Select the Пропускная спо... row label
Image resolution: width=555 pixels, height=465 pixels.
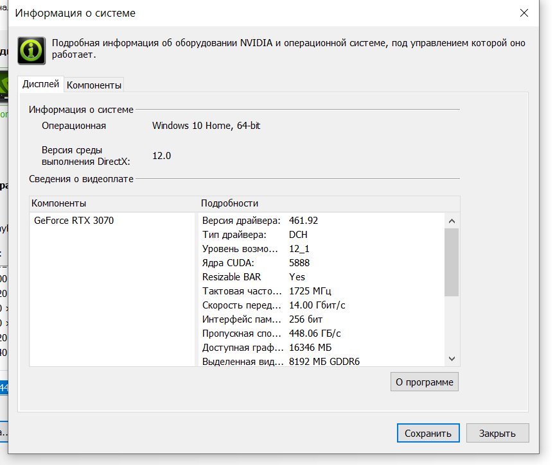pyautogui.click(x=242, y=334)
